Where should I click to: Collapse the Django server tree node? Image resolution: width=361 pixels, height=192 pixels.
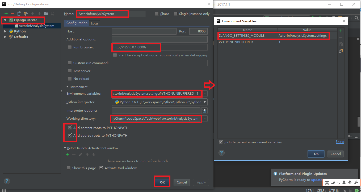click(x=5, y=20)
